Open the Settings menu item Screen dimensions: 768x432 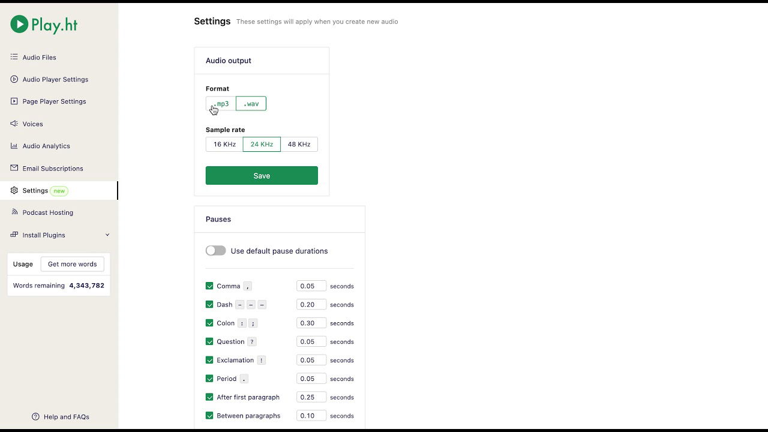[35, 190]
